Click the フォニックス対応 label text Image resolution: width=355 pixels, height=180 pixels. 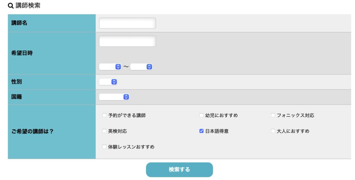click(x=295, y=115)
